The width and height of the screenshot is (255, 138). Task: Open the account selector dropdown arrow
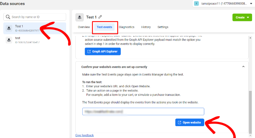tap(251, 4)
